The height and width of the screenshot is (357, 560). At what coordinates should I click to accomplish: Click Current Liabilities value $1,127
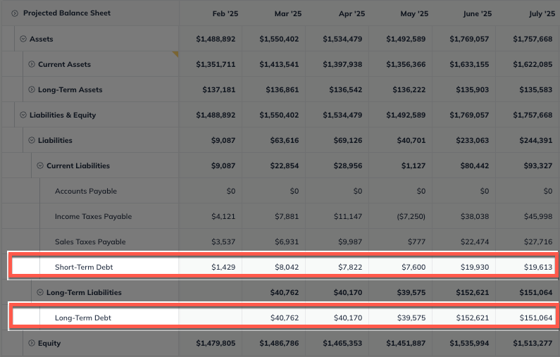413,165
